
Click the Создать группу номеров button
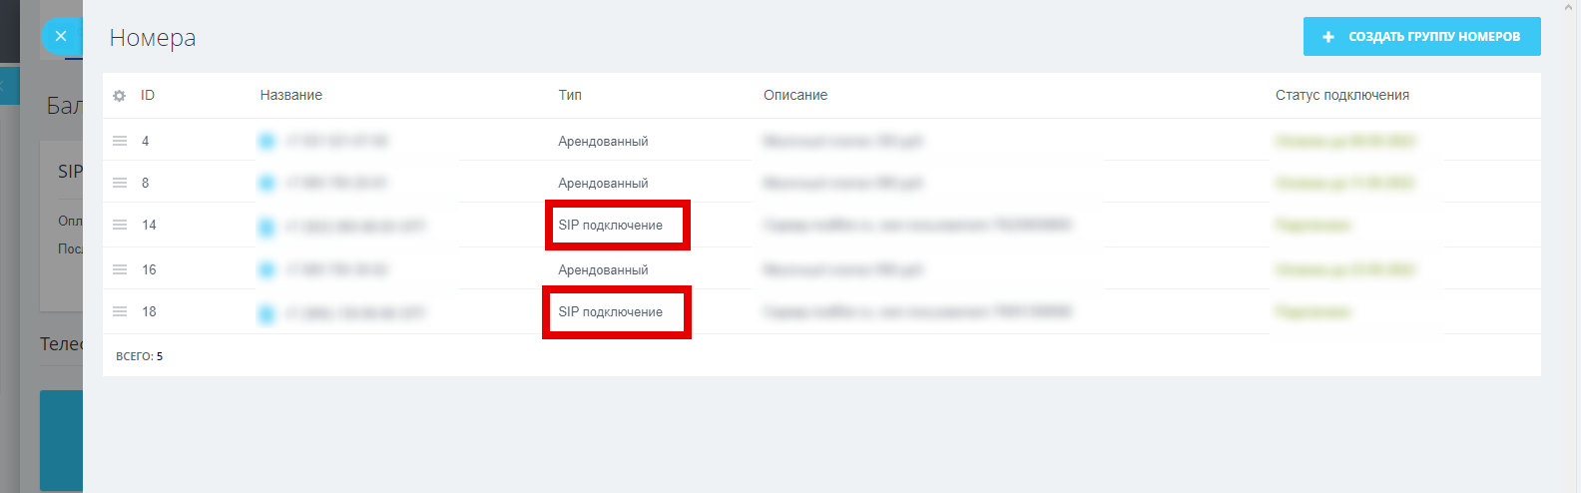point(1421,37)
